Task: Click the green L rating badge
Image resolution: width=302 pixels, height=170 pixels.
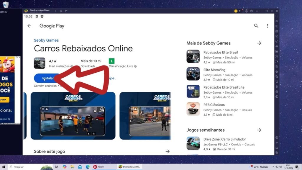Action: 111,61
